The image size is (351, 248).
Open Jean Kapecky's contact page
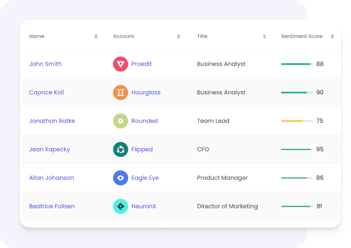tap(50, 149)
